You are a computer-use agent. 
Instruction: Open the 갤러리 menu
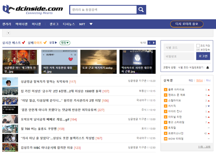coord(6,24)
